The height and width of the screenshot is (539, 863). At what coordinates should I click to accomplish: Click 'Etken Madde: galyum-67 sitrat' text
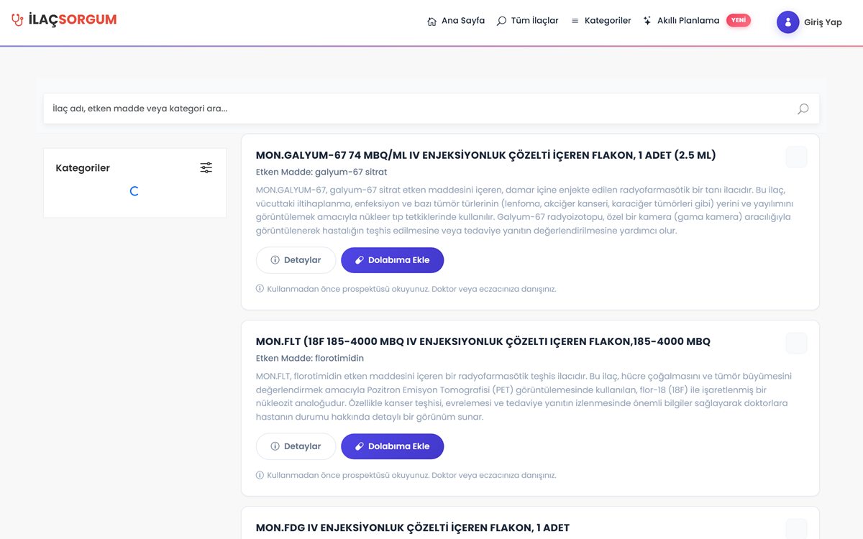click(x=321, y=172)
